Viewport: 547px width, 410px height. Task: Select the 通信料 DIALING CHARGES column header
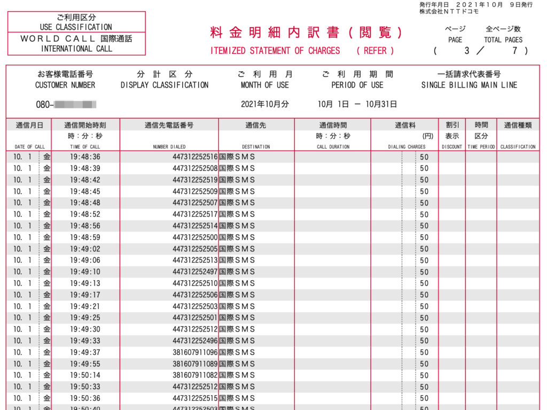point(404,135)
